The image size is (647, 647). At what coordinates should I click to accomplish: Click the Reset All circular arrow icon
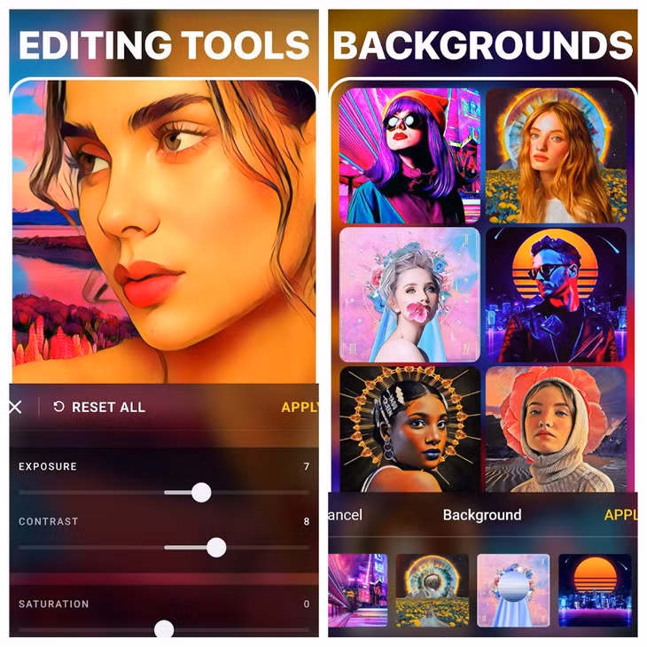pyautogui.click(x=58, y=407)
